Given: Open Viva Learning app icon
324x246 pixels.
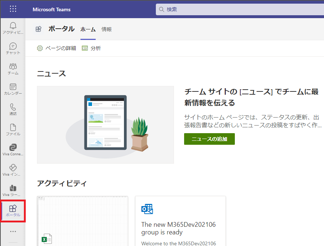Looking at the screenshot, I should [x=13, y=190].
